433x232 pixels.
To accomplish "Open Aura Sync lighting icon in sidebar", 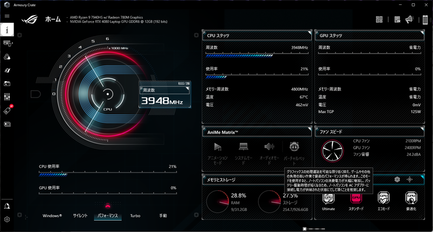I will click(7, 57).
